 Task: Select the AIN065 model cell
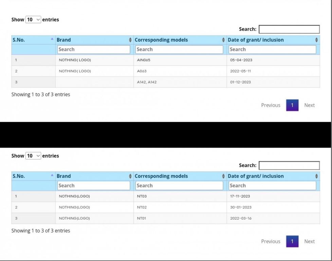click(180, 60)
